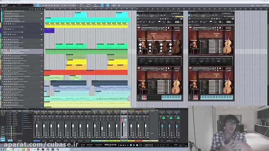269x151 pixels.
Task: Mute the Steel Drum track
Action: coord(5,19)
